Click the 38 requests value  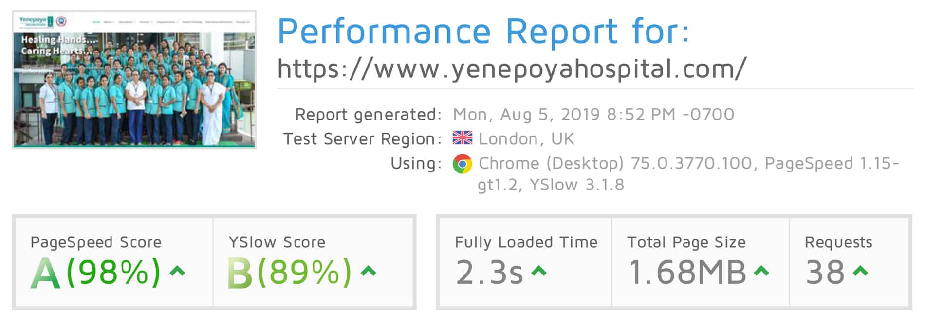coord(825,273)
